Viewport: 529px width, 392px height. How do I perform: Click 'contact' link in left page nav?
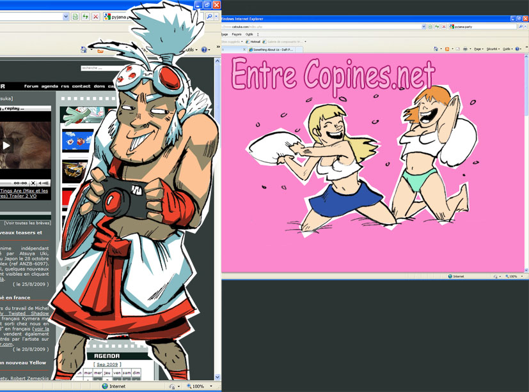(x=81, y=86)
